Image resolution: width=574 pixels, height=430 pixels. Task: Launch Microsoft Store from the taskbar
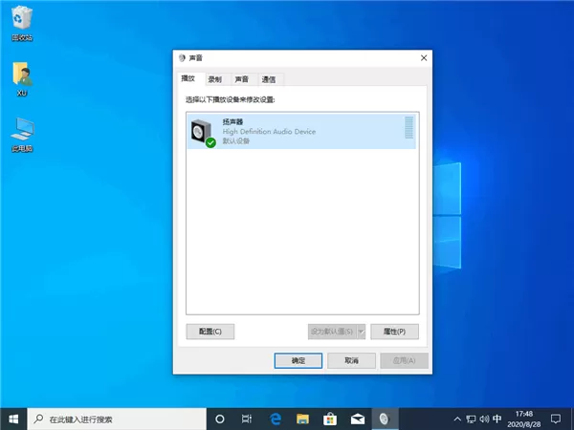click(x=330, y=419)
